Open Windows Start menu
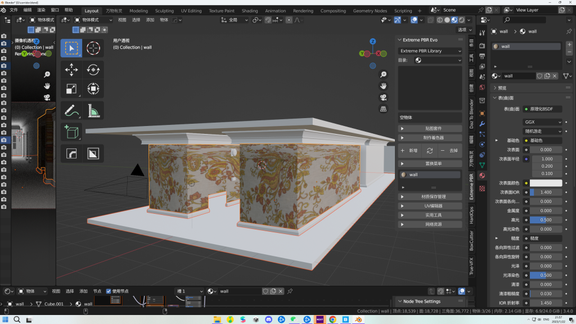This screenshot has height=324, width=576. tap(5, 319)
